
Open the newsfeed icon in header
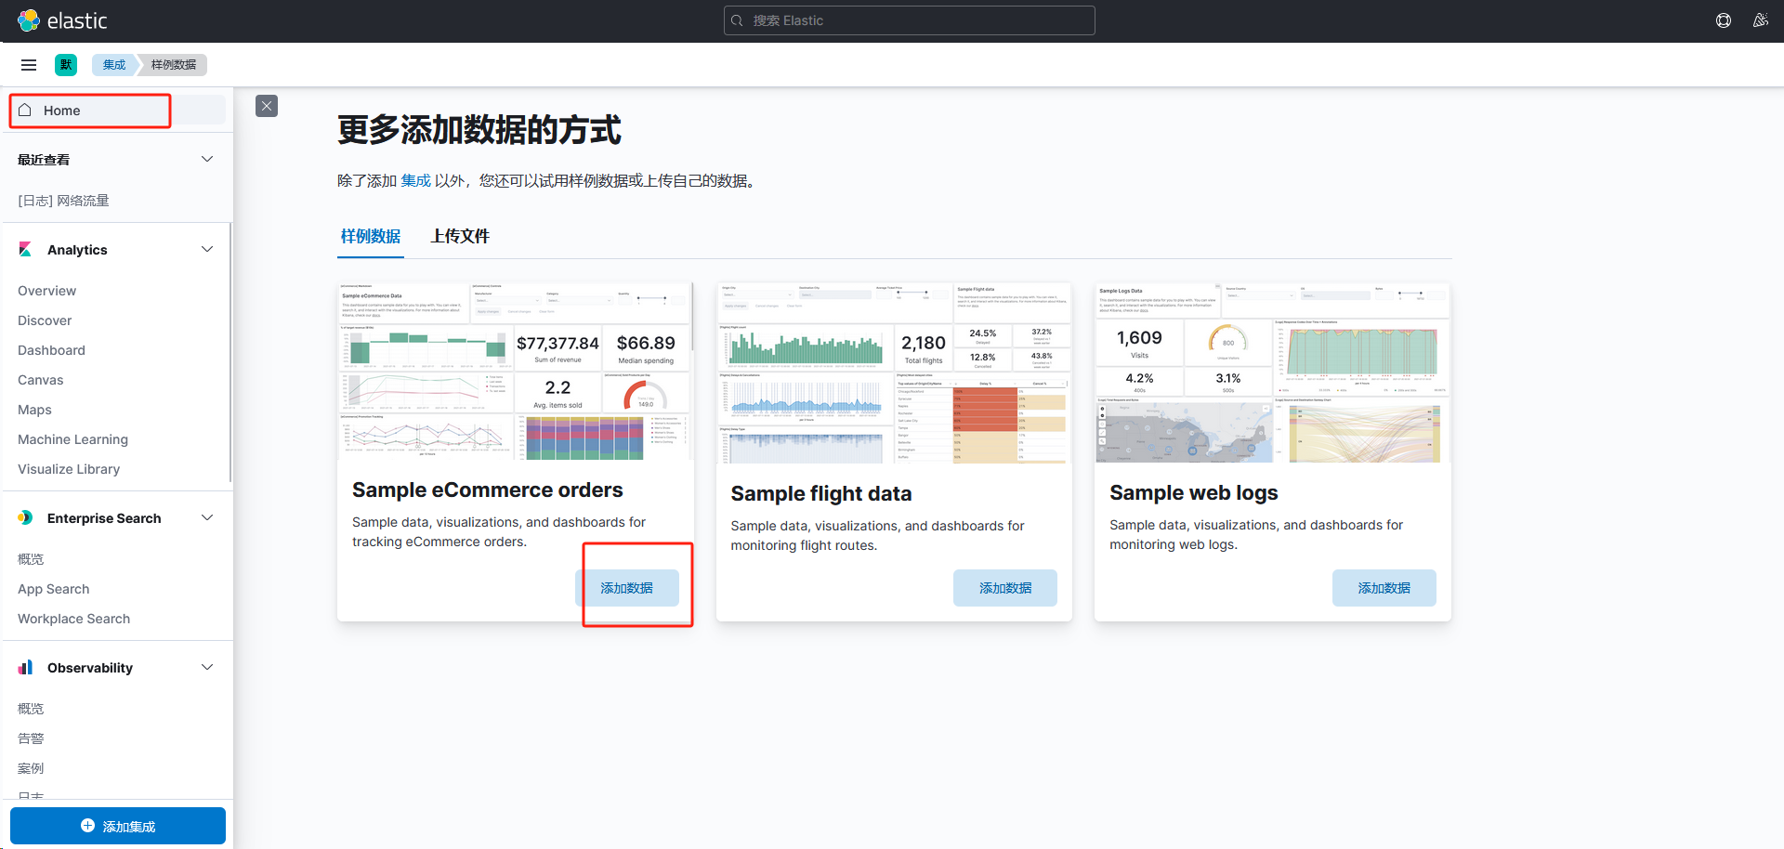point(1760,20)
